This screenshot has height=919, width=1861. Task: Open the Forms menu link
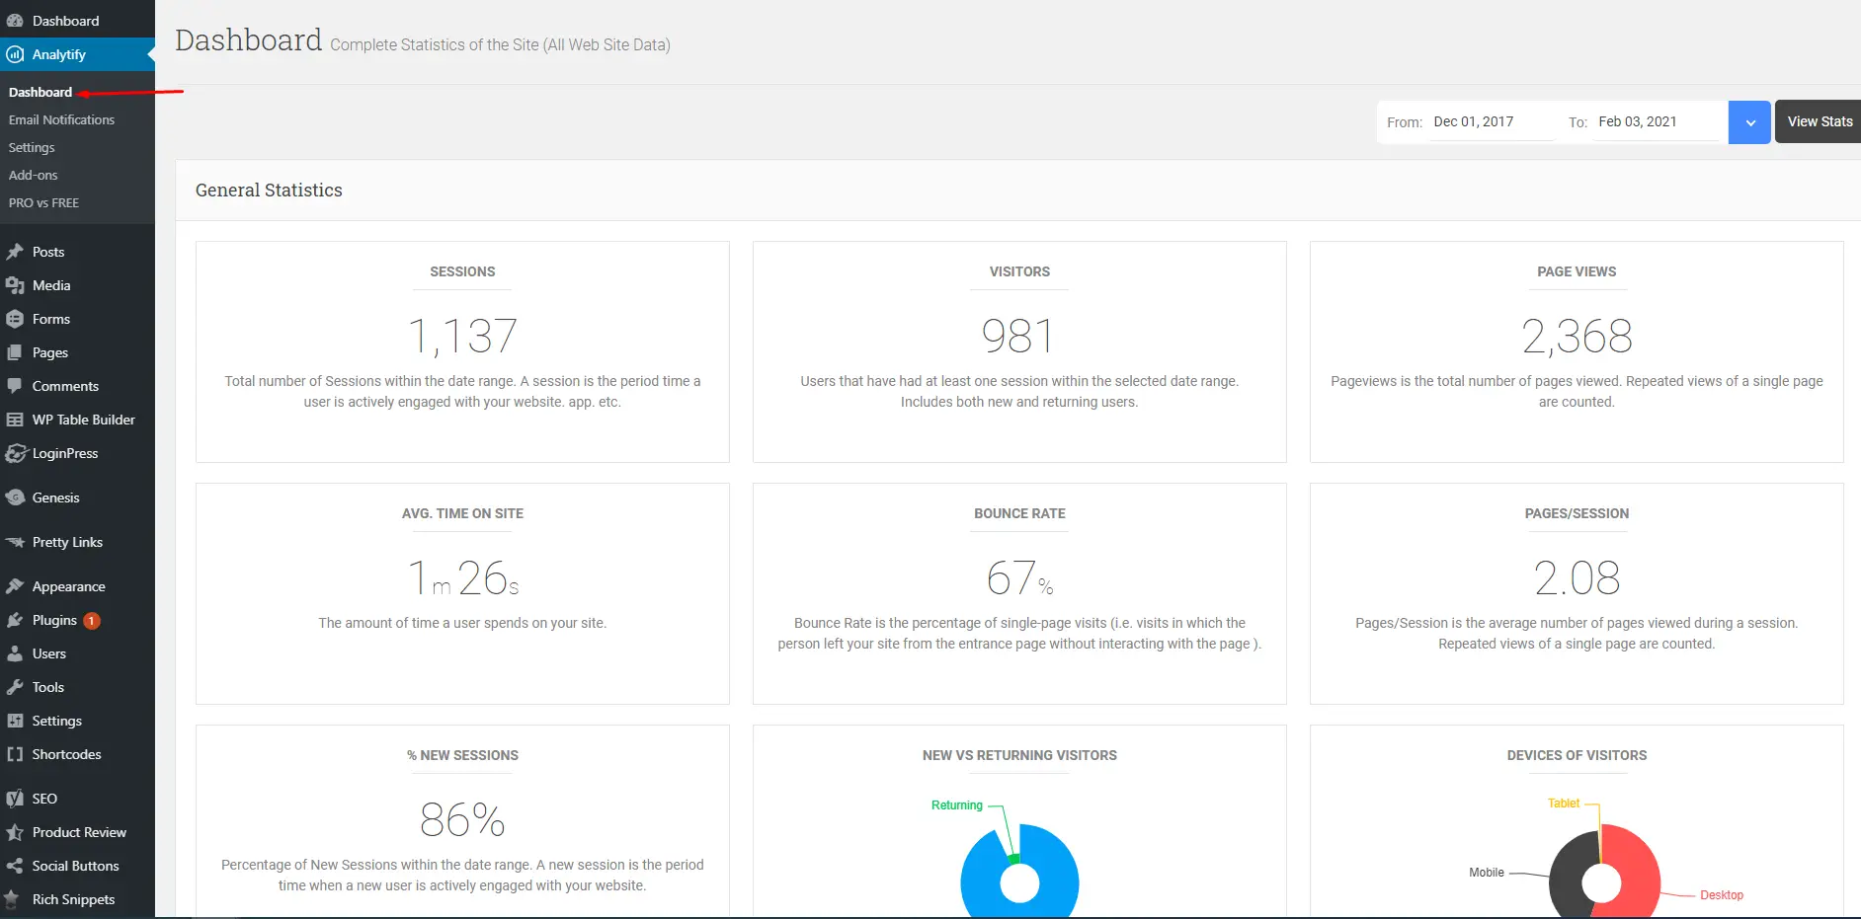pyautogui.click(x=51, y=319)
